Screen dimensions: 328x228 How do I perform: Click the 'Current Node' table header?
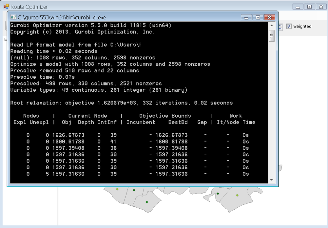point(88,116)
